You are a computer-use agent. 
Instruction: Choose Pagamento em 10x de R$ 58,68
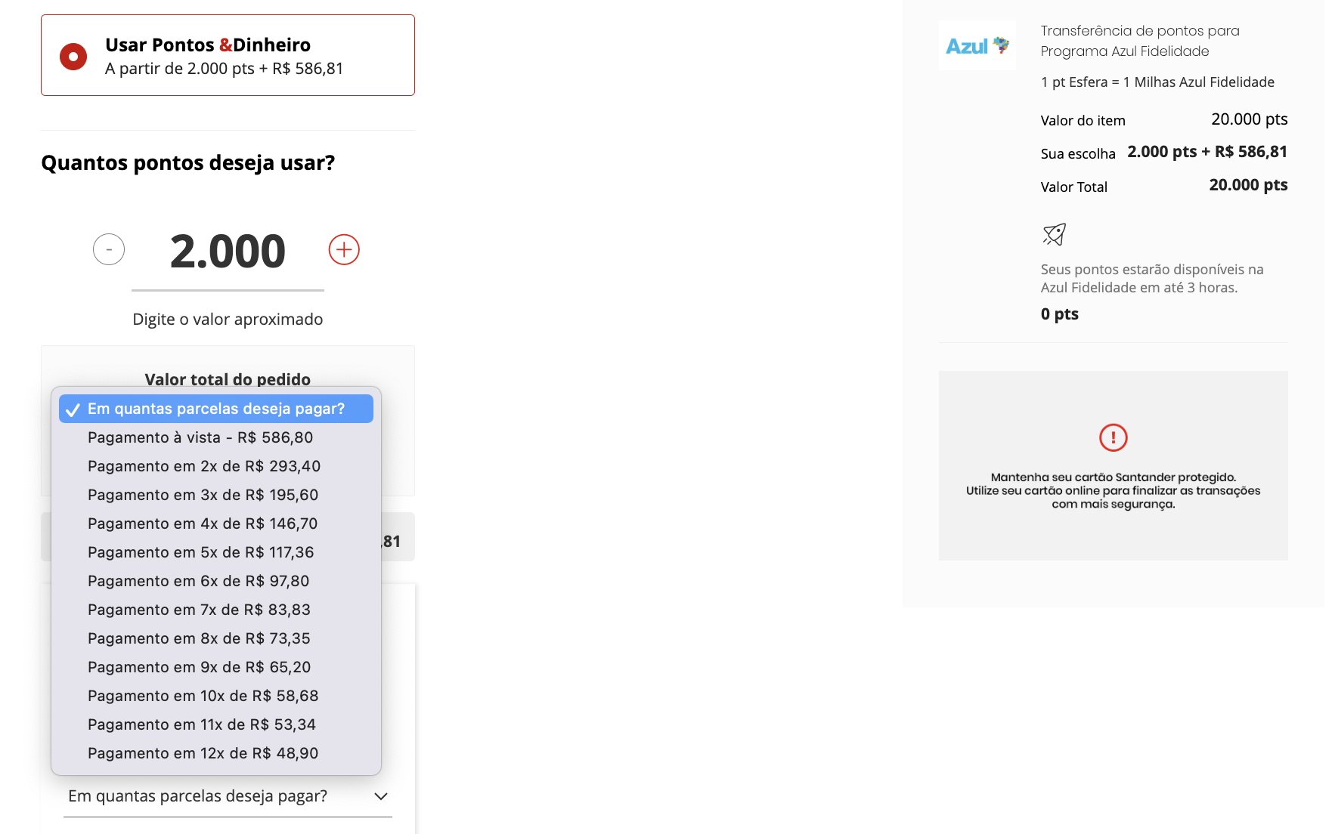(x=216, y=696)
